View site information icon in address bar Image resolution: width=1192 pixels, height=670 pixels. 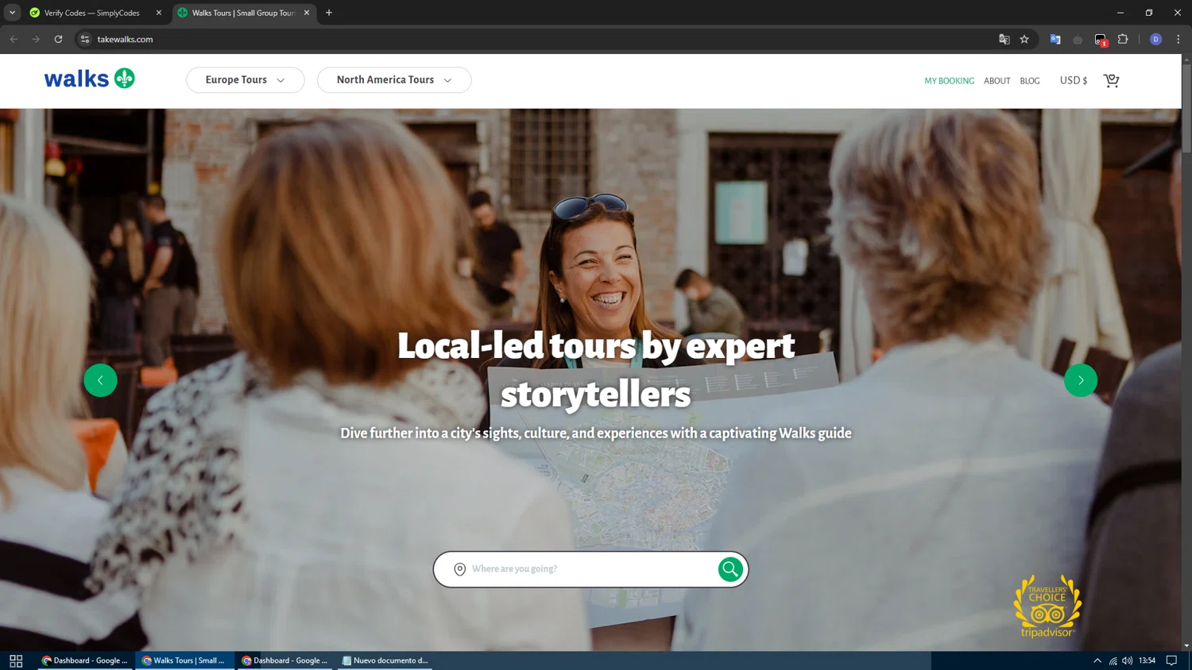pos(85,39)
